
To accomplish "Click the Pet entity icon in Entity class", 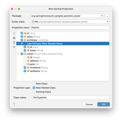I will (33, 22).
